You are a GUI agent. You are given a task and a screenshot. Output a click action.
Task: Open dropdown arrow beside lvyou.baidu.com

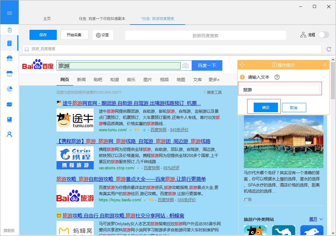(x=145, y=200)
